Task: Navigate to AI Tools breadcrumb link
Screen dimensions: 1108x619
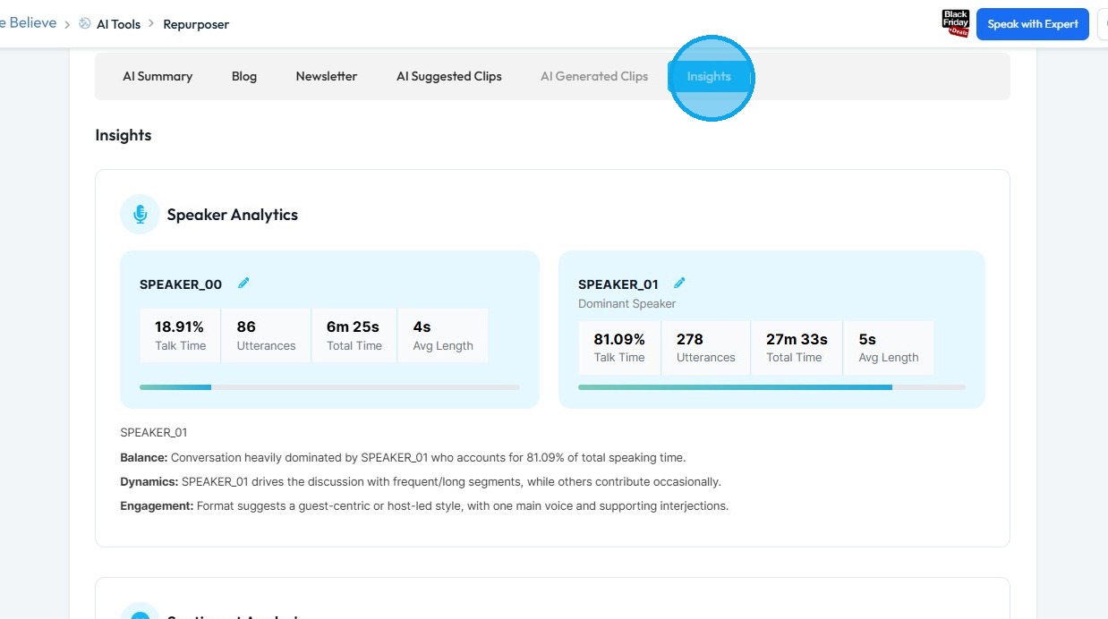Action: (x=119, y=24)
